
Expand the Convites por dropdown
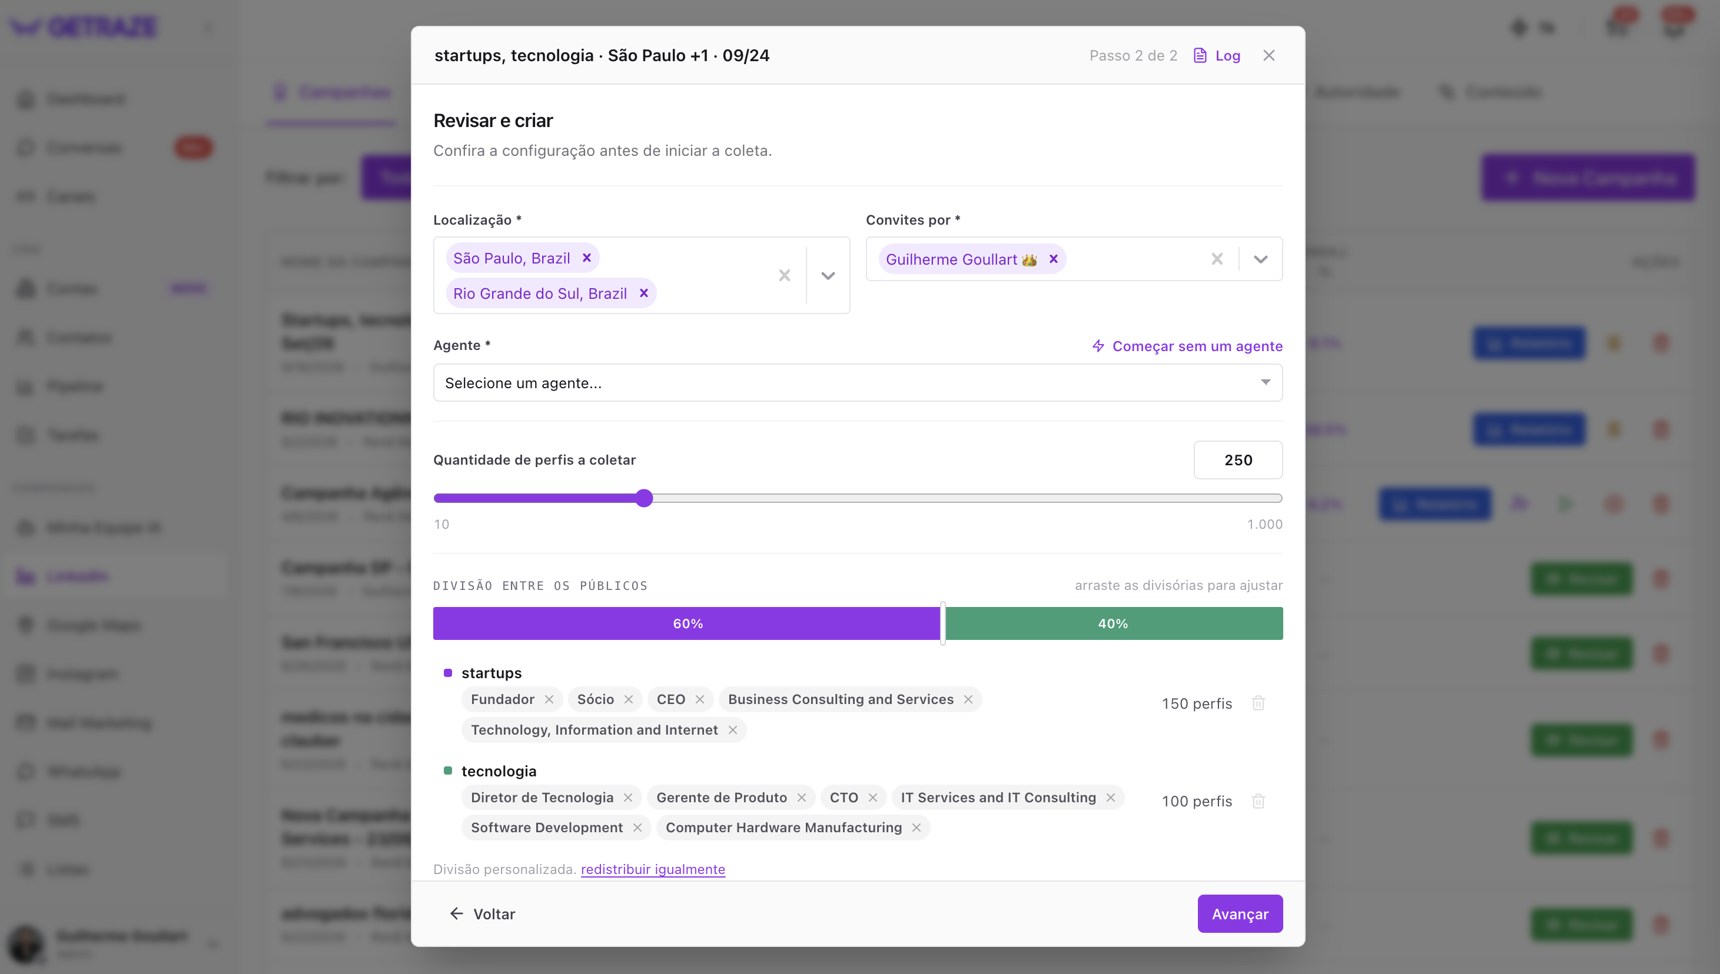coord(1261,259)
